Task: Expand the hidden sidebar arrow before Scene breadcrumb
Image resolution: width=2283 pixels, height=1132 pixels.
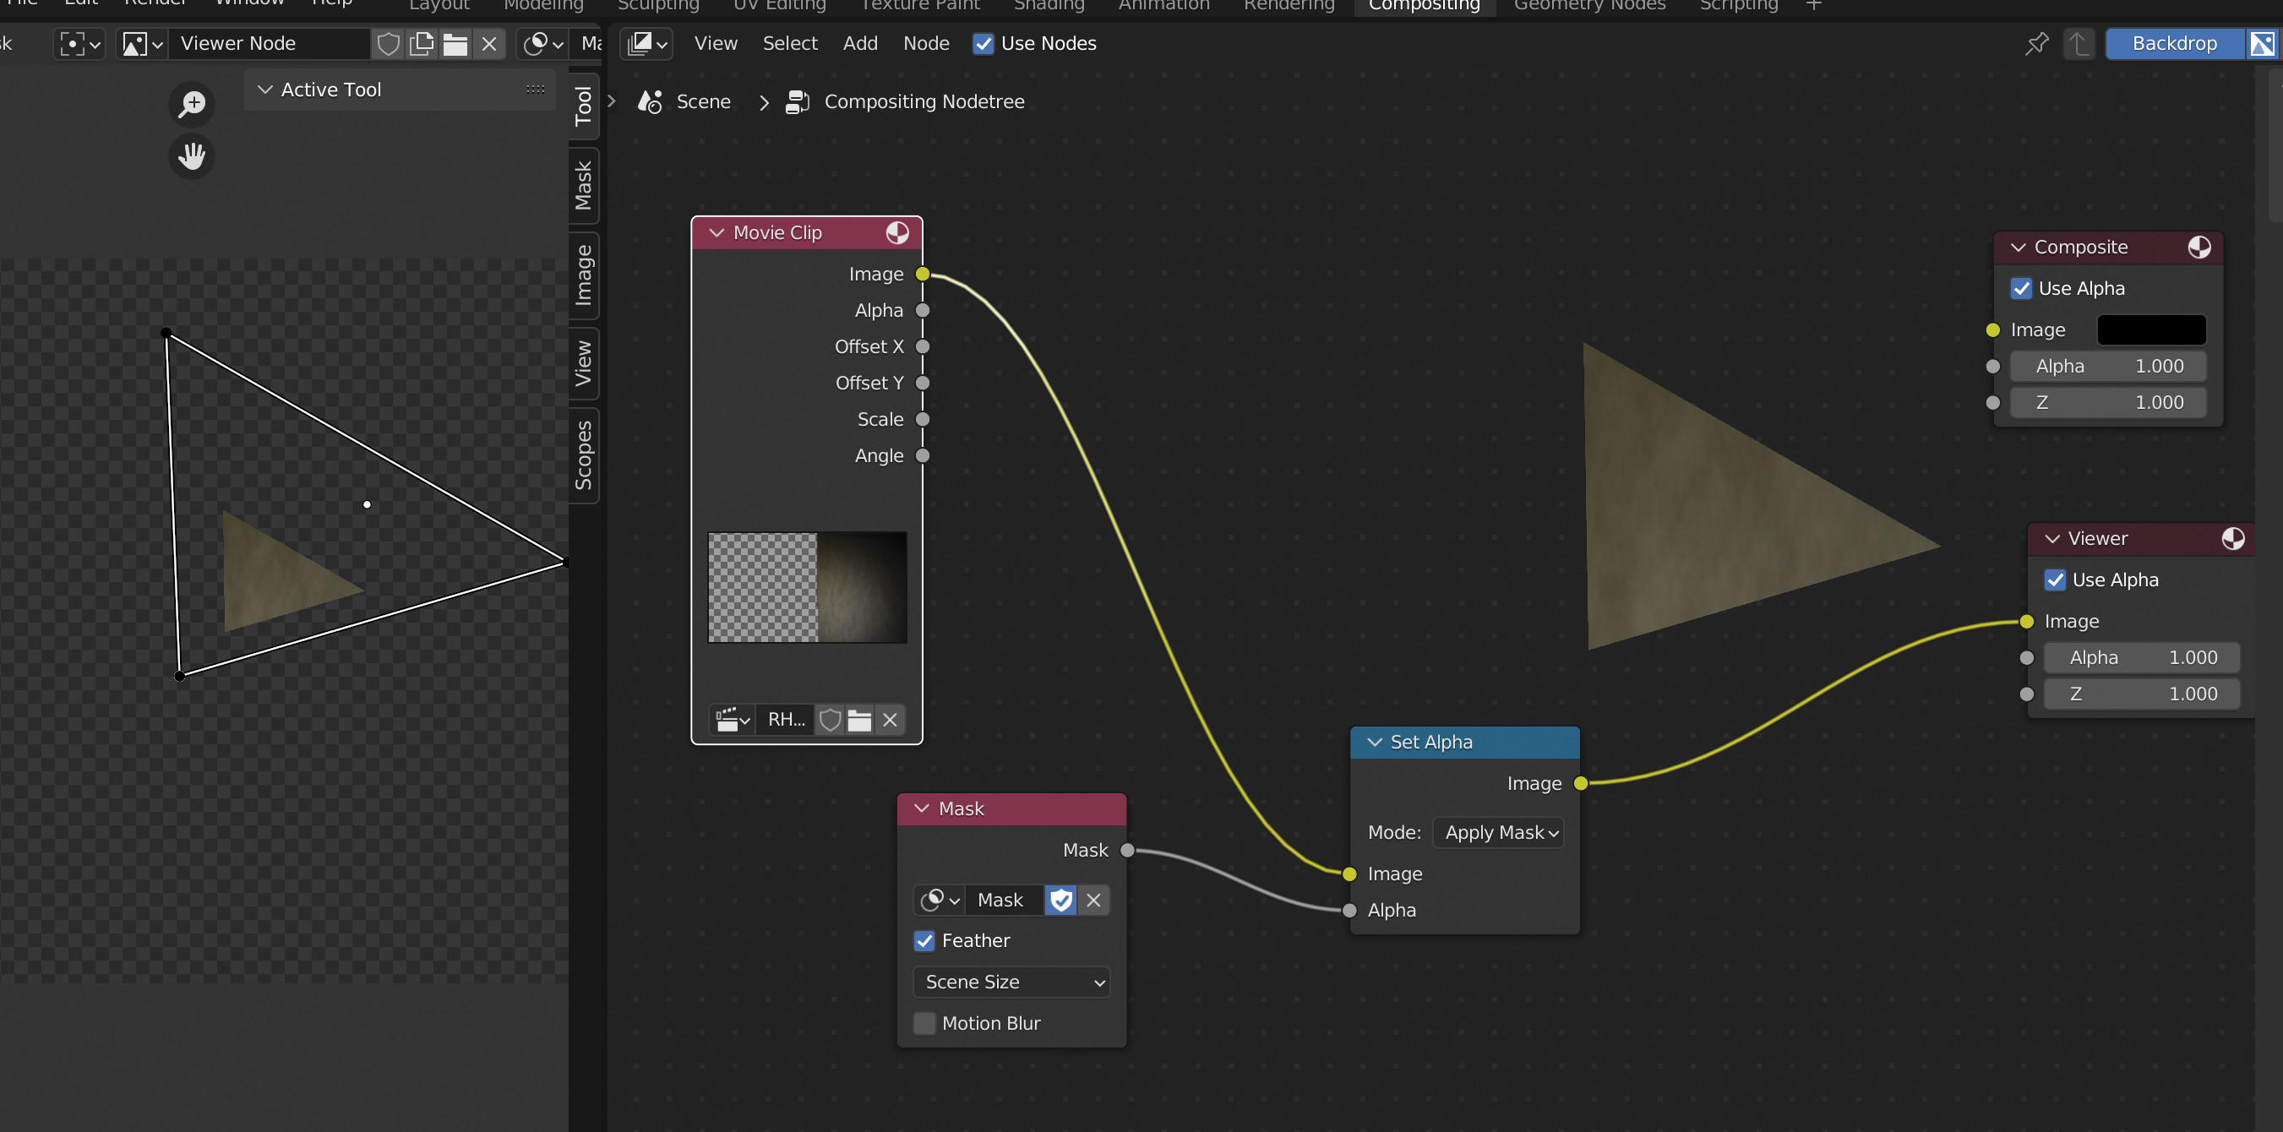Action: point(612,102)
